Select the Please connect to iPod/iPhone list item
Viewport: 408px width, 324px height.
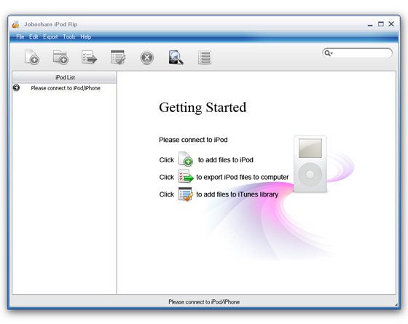pos(64,88)
